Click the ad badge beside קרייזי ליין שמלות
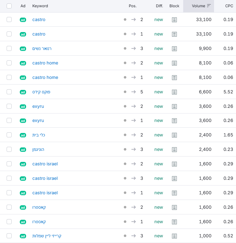236x243 pixels. pos(23,236)
